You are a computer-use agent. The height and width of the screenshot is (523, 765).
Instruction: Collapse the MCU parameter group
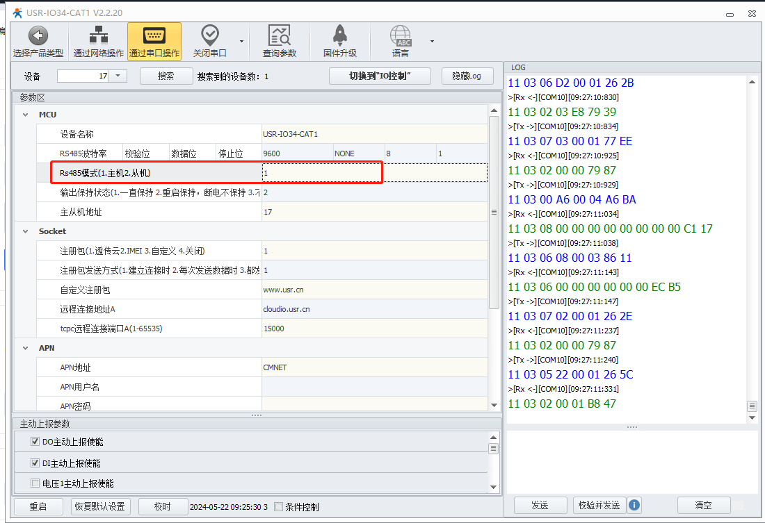[26, 115]
